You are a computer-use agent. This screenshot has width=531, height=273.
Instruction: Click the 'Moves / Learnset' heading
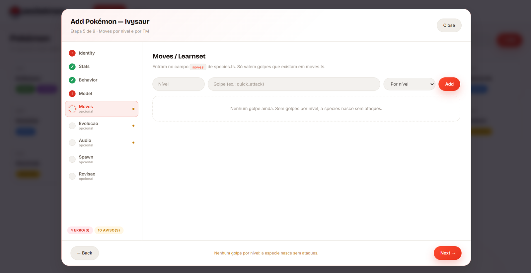point(179,56)
